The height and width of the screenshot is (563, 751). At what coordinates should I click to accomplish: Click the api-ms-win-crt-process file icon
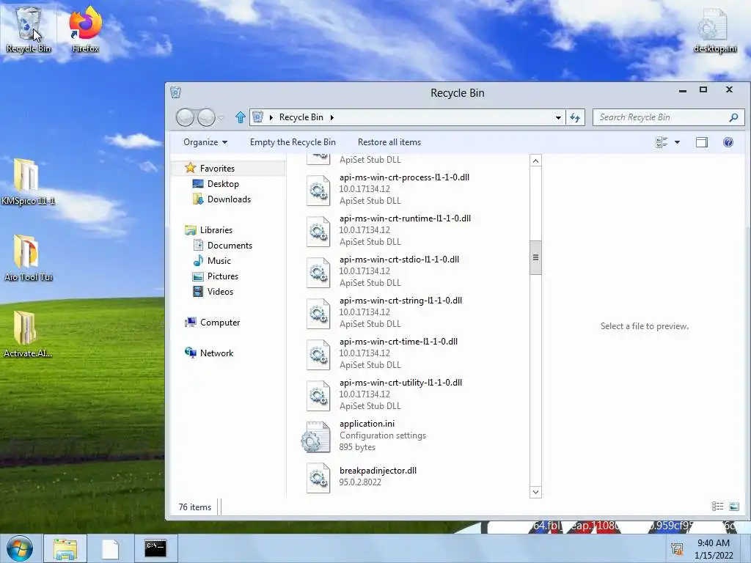318,190
